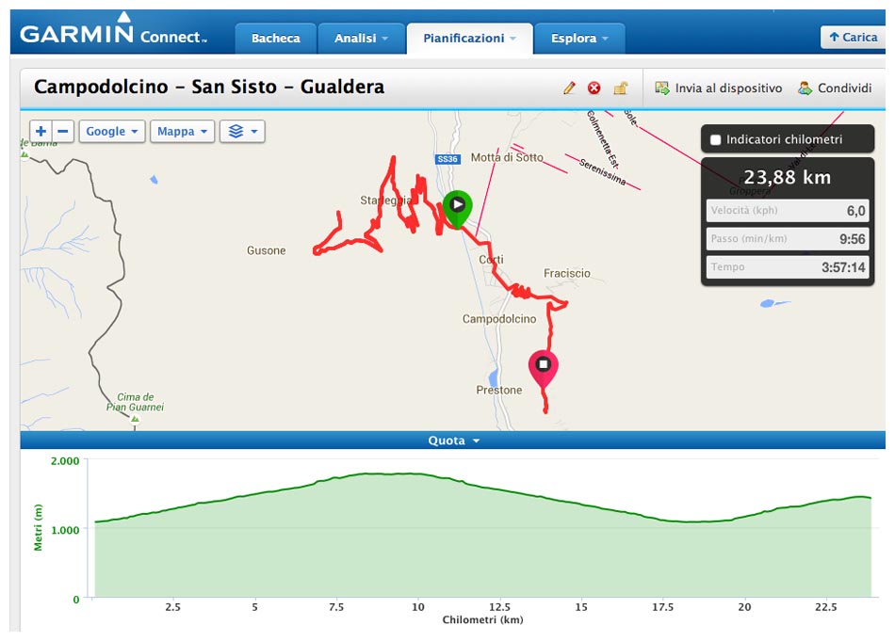Click the pink end marker on map
Viewport: 895px width, 641px height.
[543, 368]
